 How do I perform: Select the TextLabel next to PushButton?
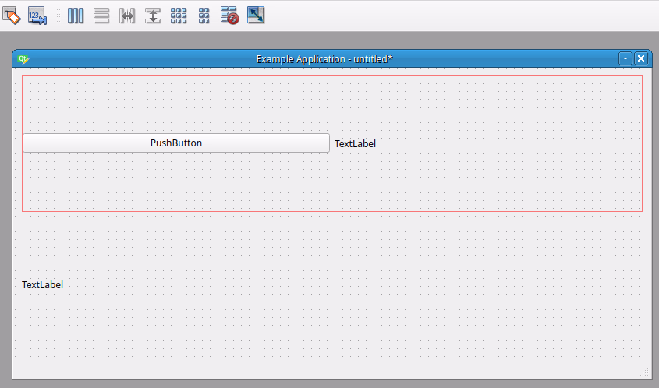(355, 143)
